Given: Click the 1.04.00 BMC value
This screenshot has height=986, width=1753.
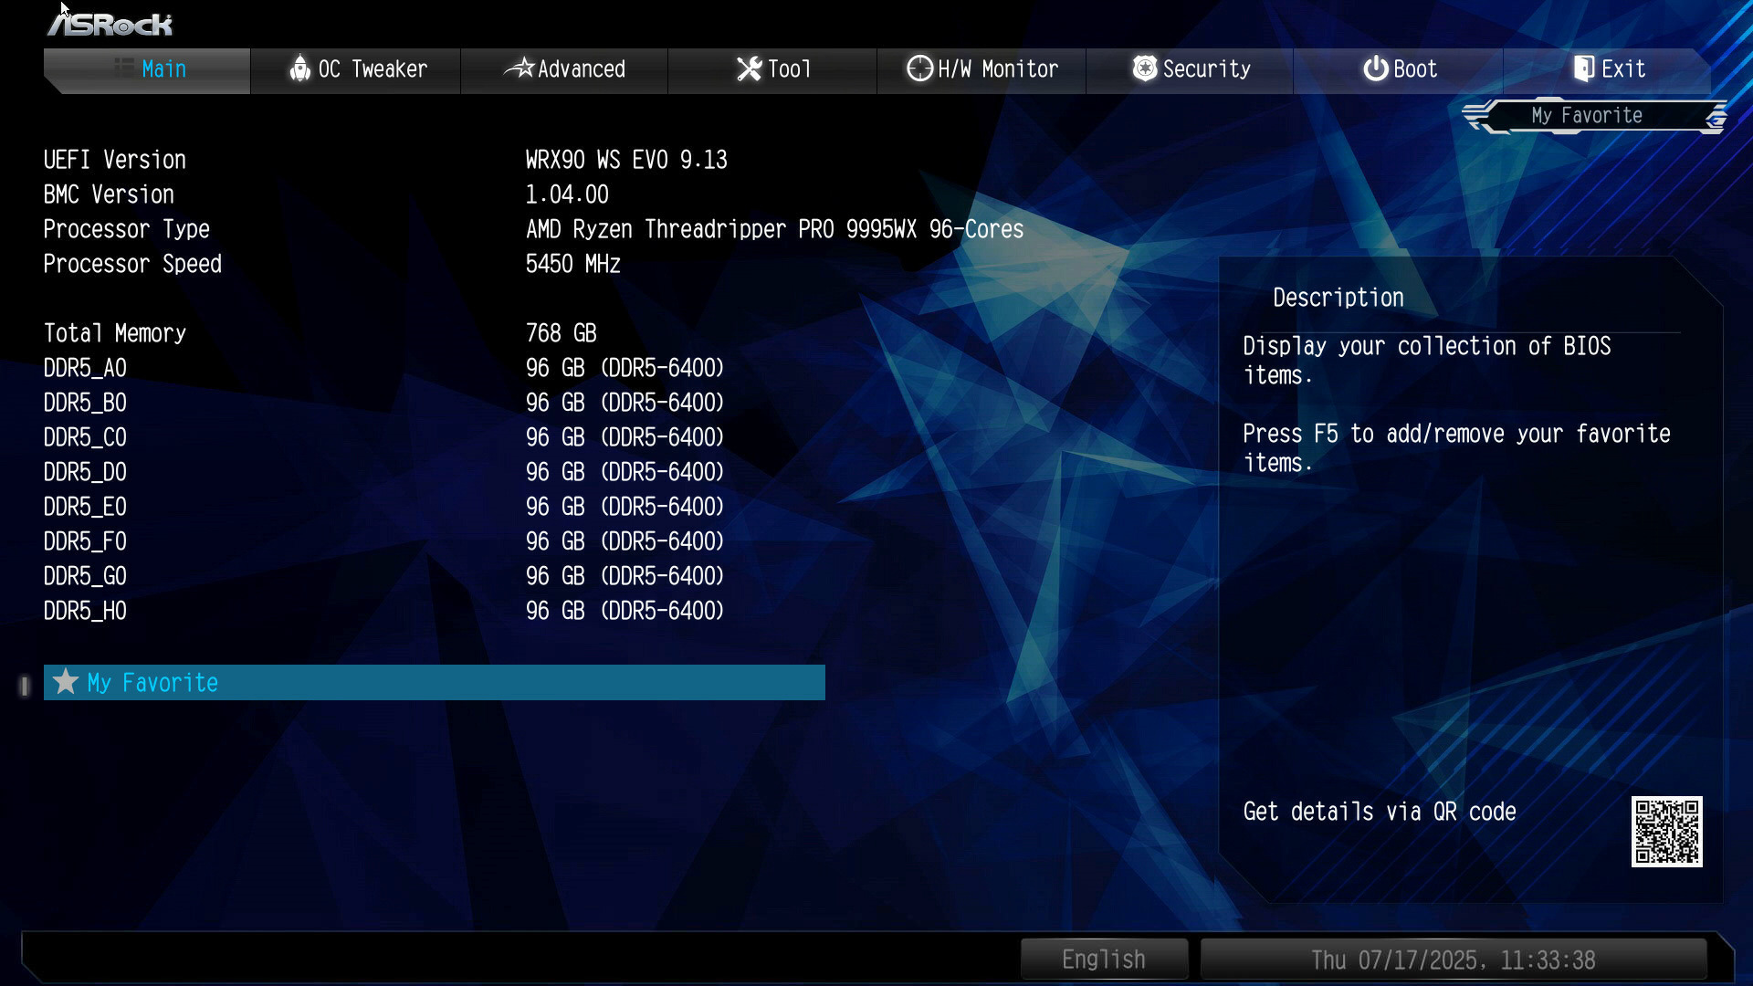Looking at the screenshot, I should click(x=567, y=194).
